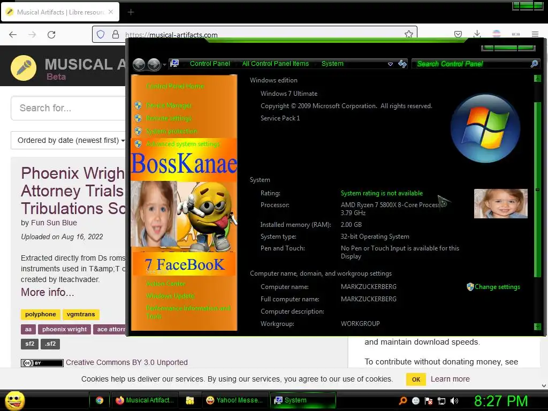
Task: Open Control Panel Home link
Action: 175,86
